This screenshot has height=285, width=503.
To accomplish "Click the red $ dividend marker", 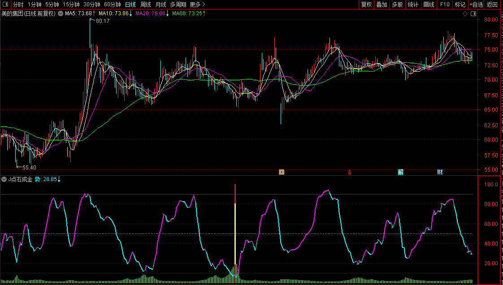I will [350, 172].
